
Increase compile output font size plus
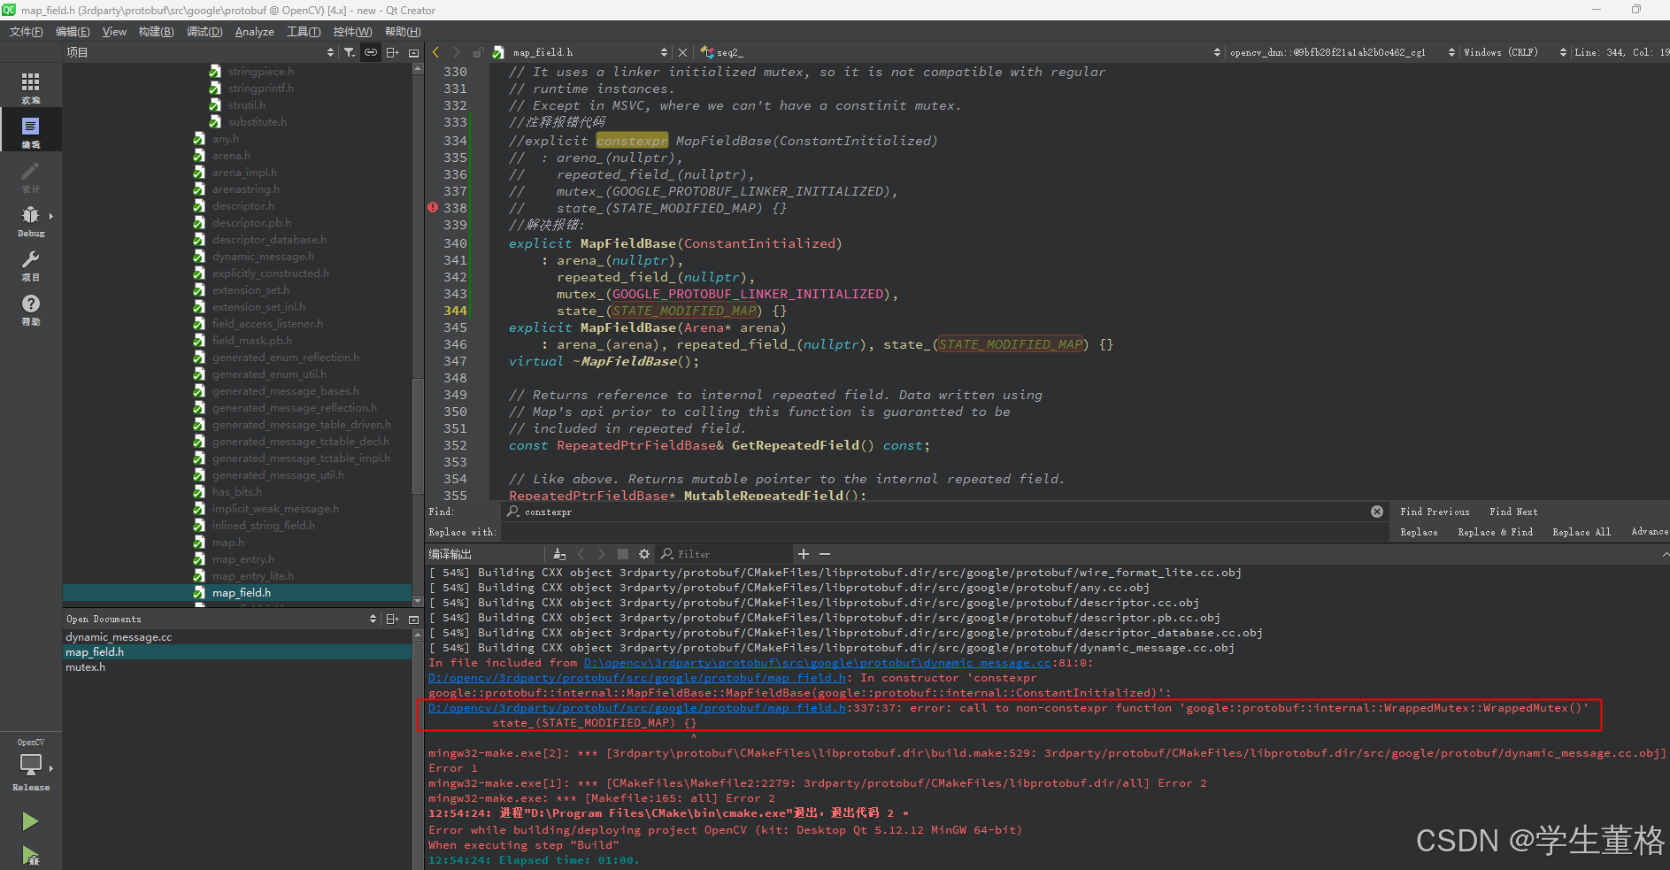804,554
